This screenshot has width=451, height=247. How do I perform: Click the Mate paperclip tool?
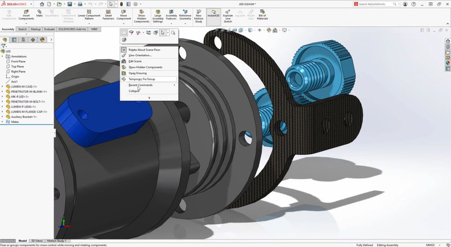(39, 14)
